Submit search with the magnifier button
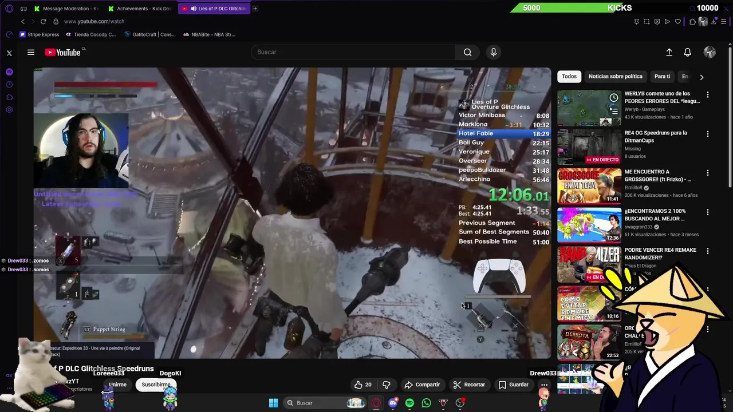733x412 pixels. [x=468, y=52]
